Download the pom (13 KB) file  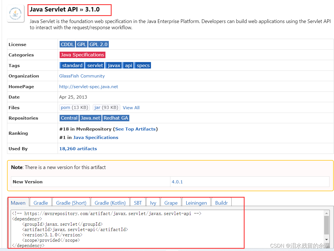pos(74,108)
